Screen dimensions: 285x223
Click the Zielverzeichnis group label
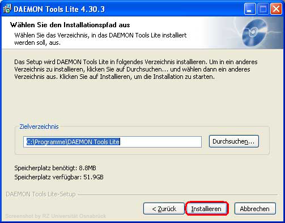pyautogui.click(x=39, y=127)
